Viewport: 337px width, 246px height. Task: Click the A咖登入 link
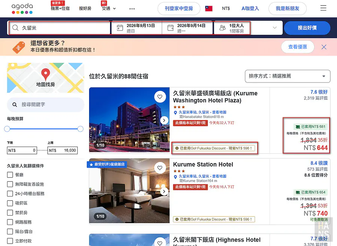pyautogui.click(x=250, y=8)
